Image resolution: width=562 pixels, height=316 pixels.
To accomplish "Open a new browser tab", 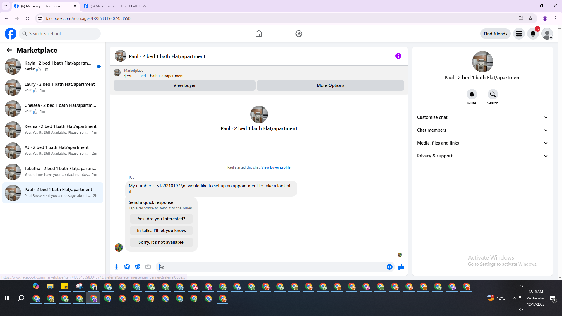I will (155, 6).
